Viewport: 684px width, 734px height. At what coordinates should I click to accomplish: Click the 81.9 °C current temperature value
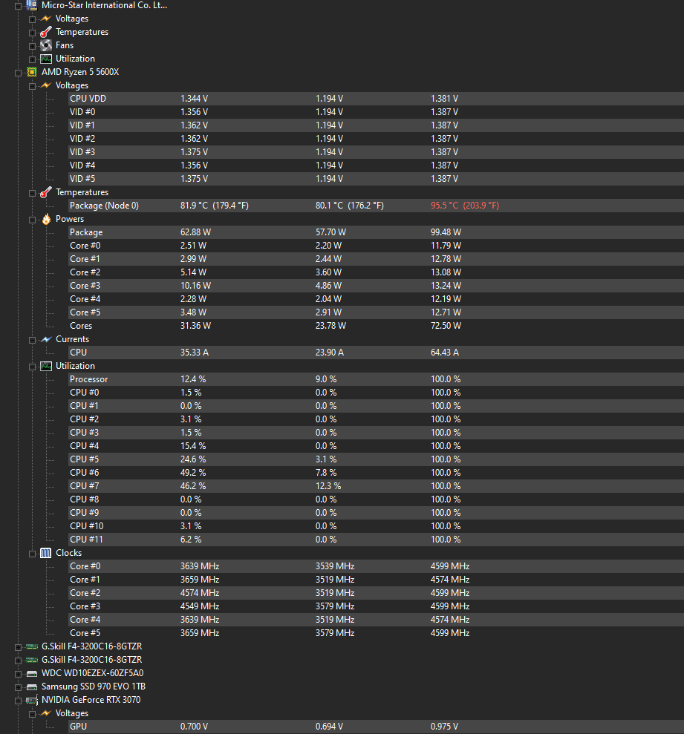pos(215,206)
